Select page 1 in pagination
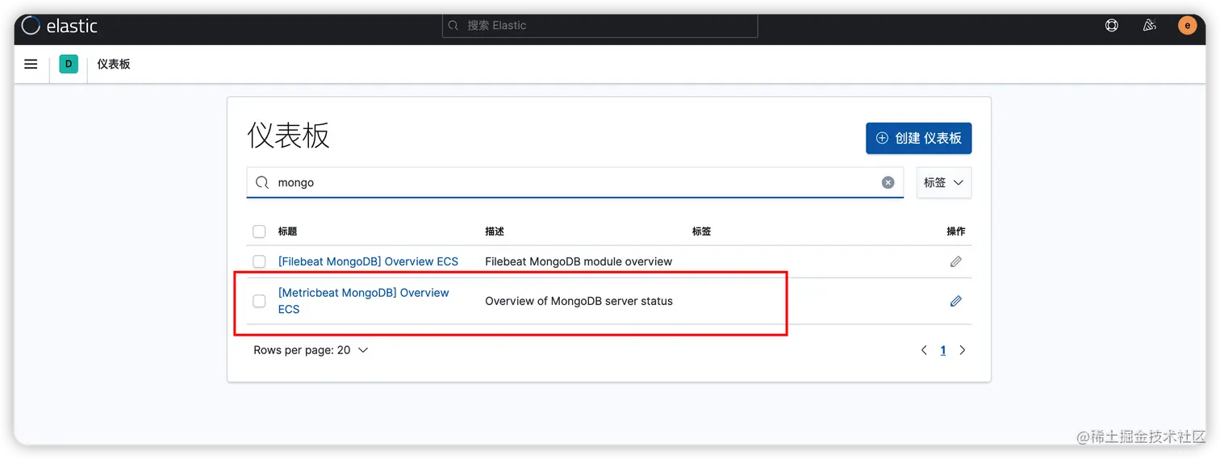1220x459 pixels. [942, 350]
